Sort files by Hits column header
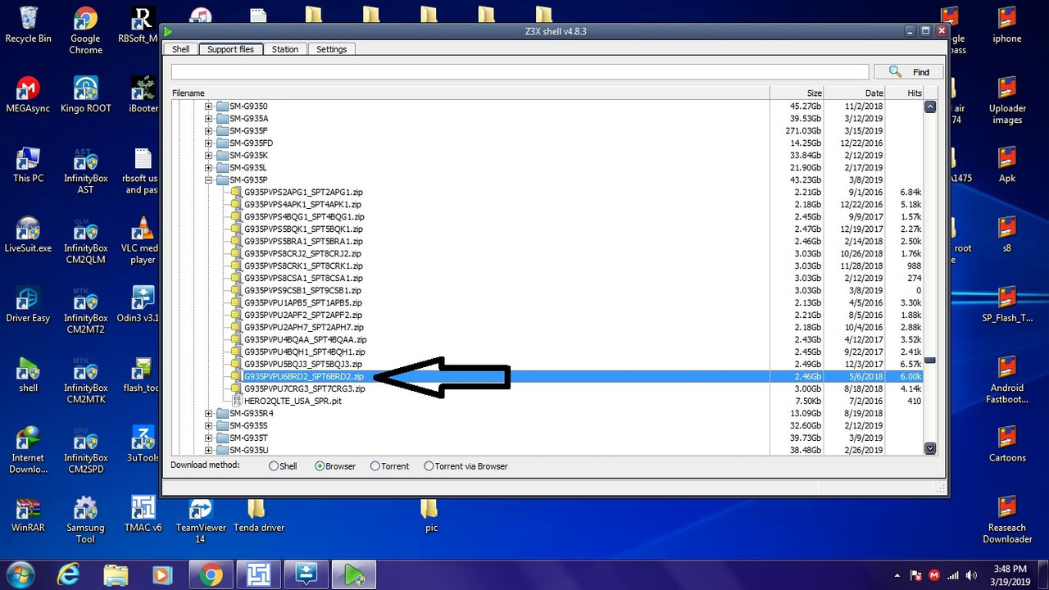 tap(905, 93)
